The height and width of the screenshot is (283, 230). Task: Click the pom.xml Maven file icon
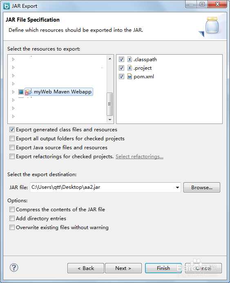tap(130, 76)
